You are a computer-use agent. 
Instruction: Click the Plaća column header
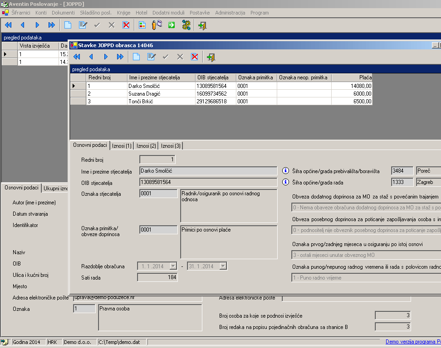[352, 77]
